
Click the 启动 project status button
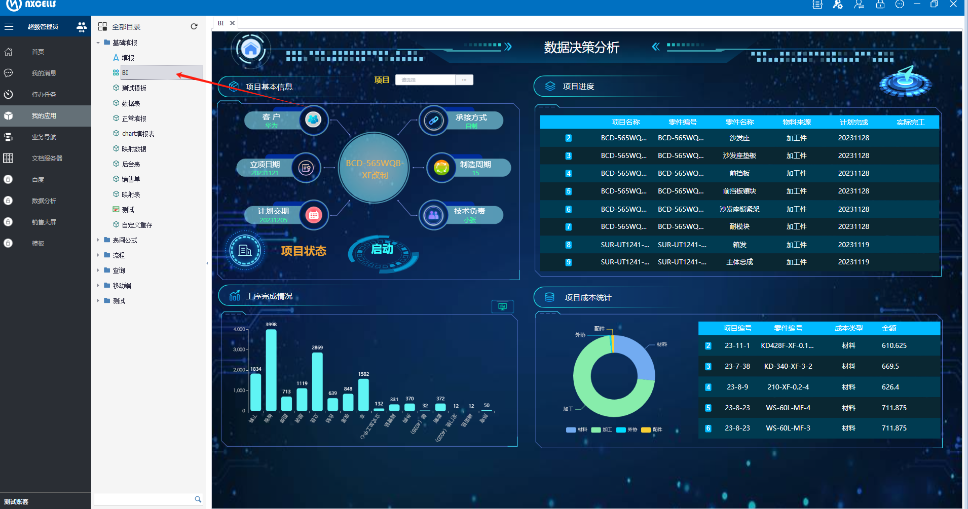point(382,249)
